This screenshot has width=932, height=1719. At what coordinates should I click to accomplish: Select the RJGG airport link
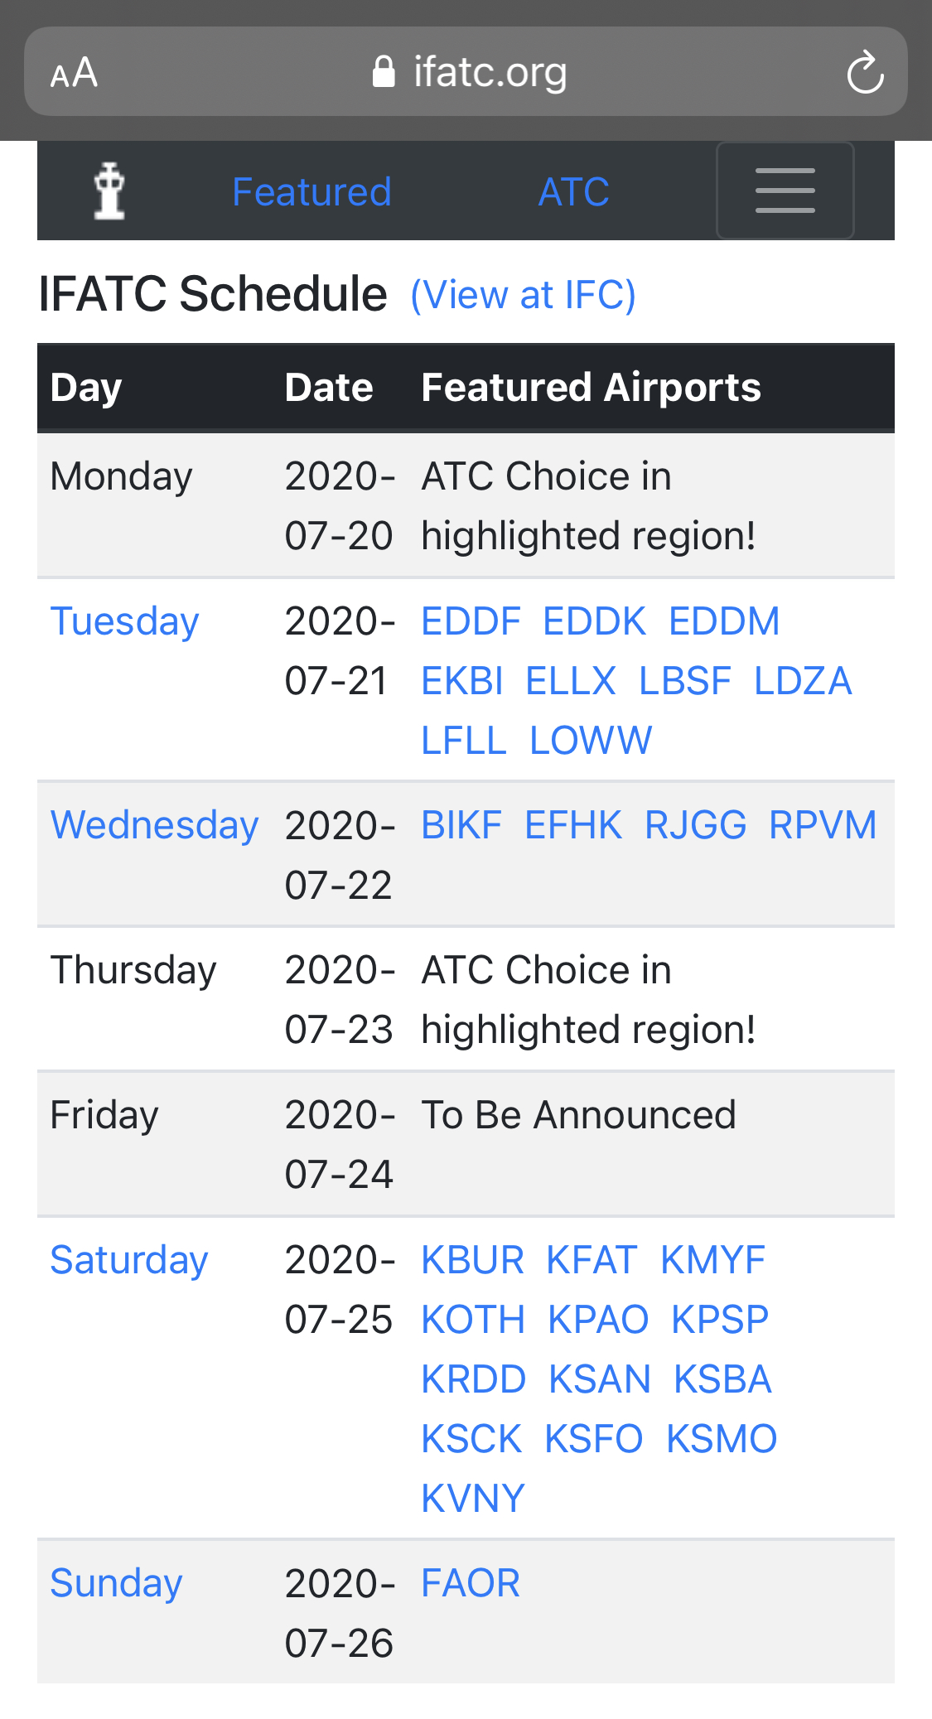tap(695, 825)
